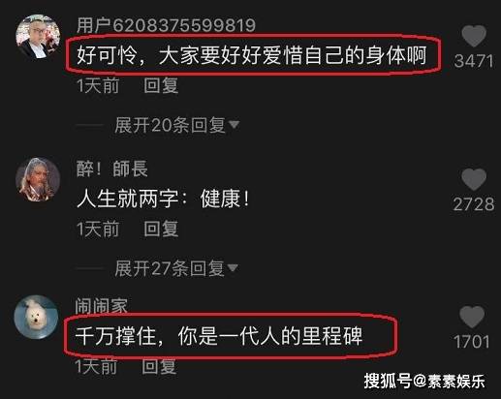Tap the heart above 2728 likes
Image resolution: width=501 pixels, height=399 pixels.
[474, 179]
